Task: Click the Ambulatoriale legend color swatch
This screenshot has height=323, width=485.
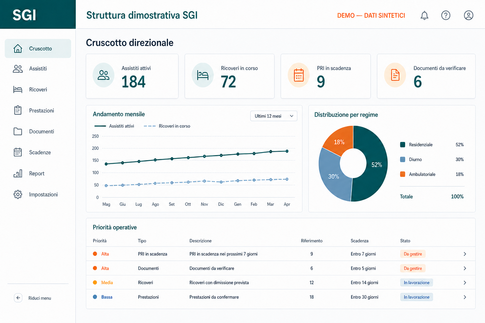Action: tap(403, 174)
